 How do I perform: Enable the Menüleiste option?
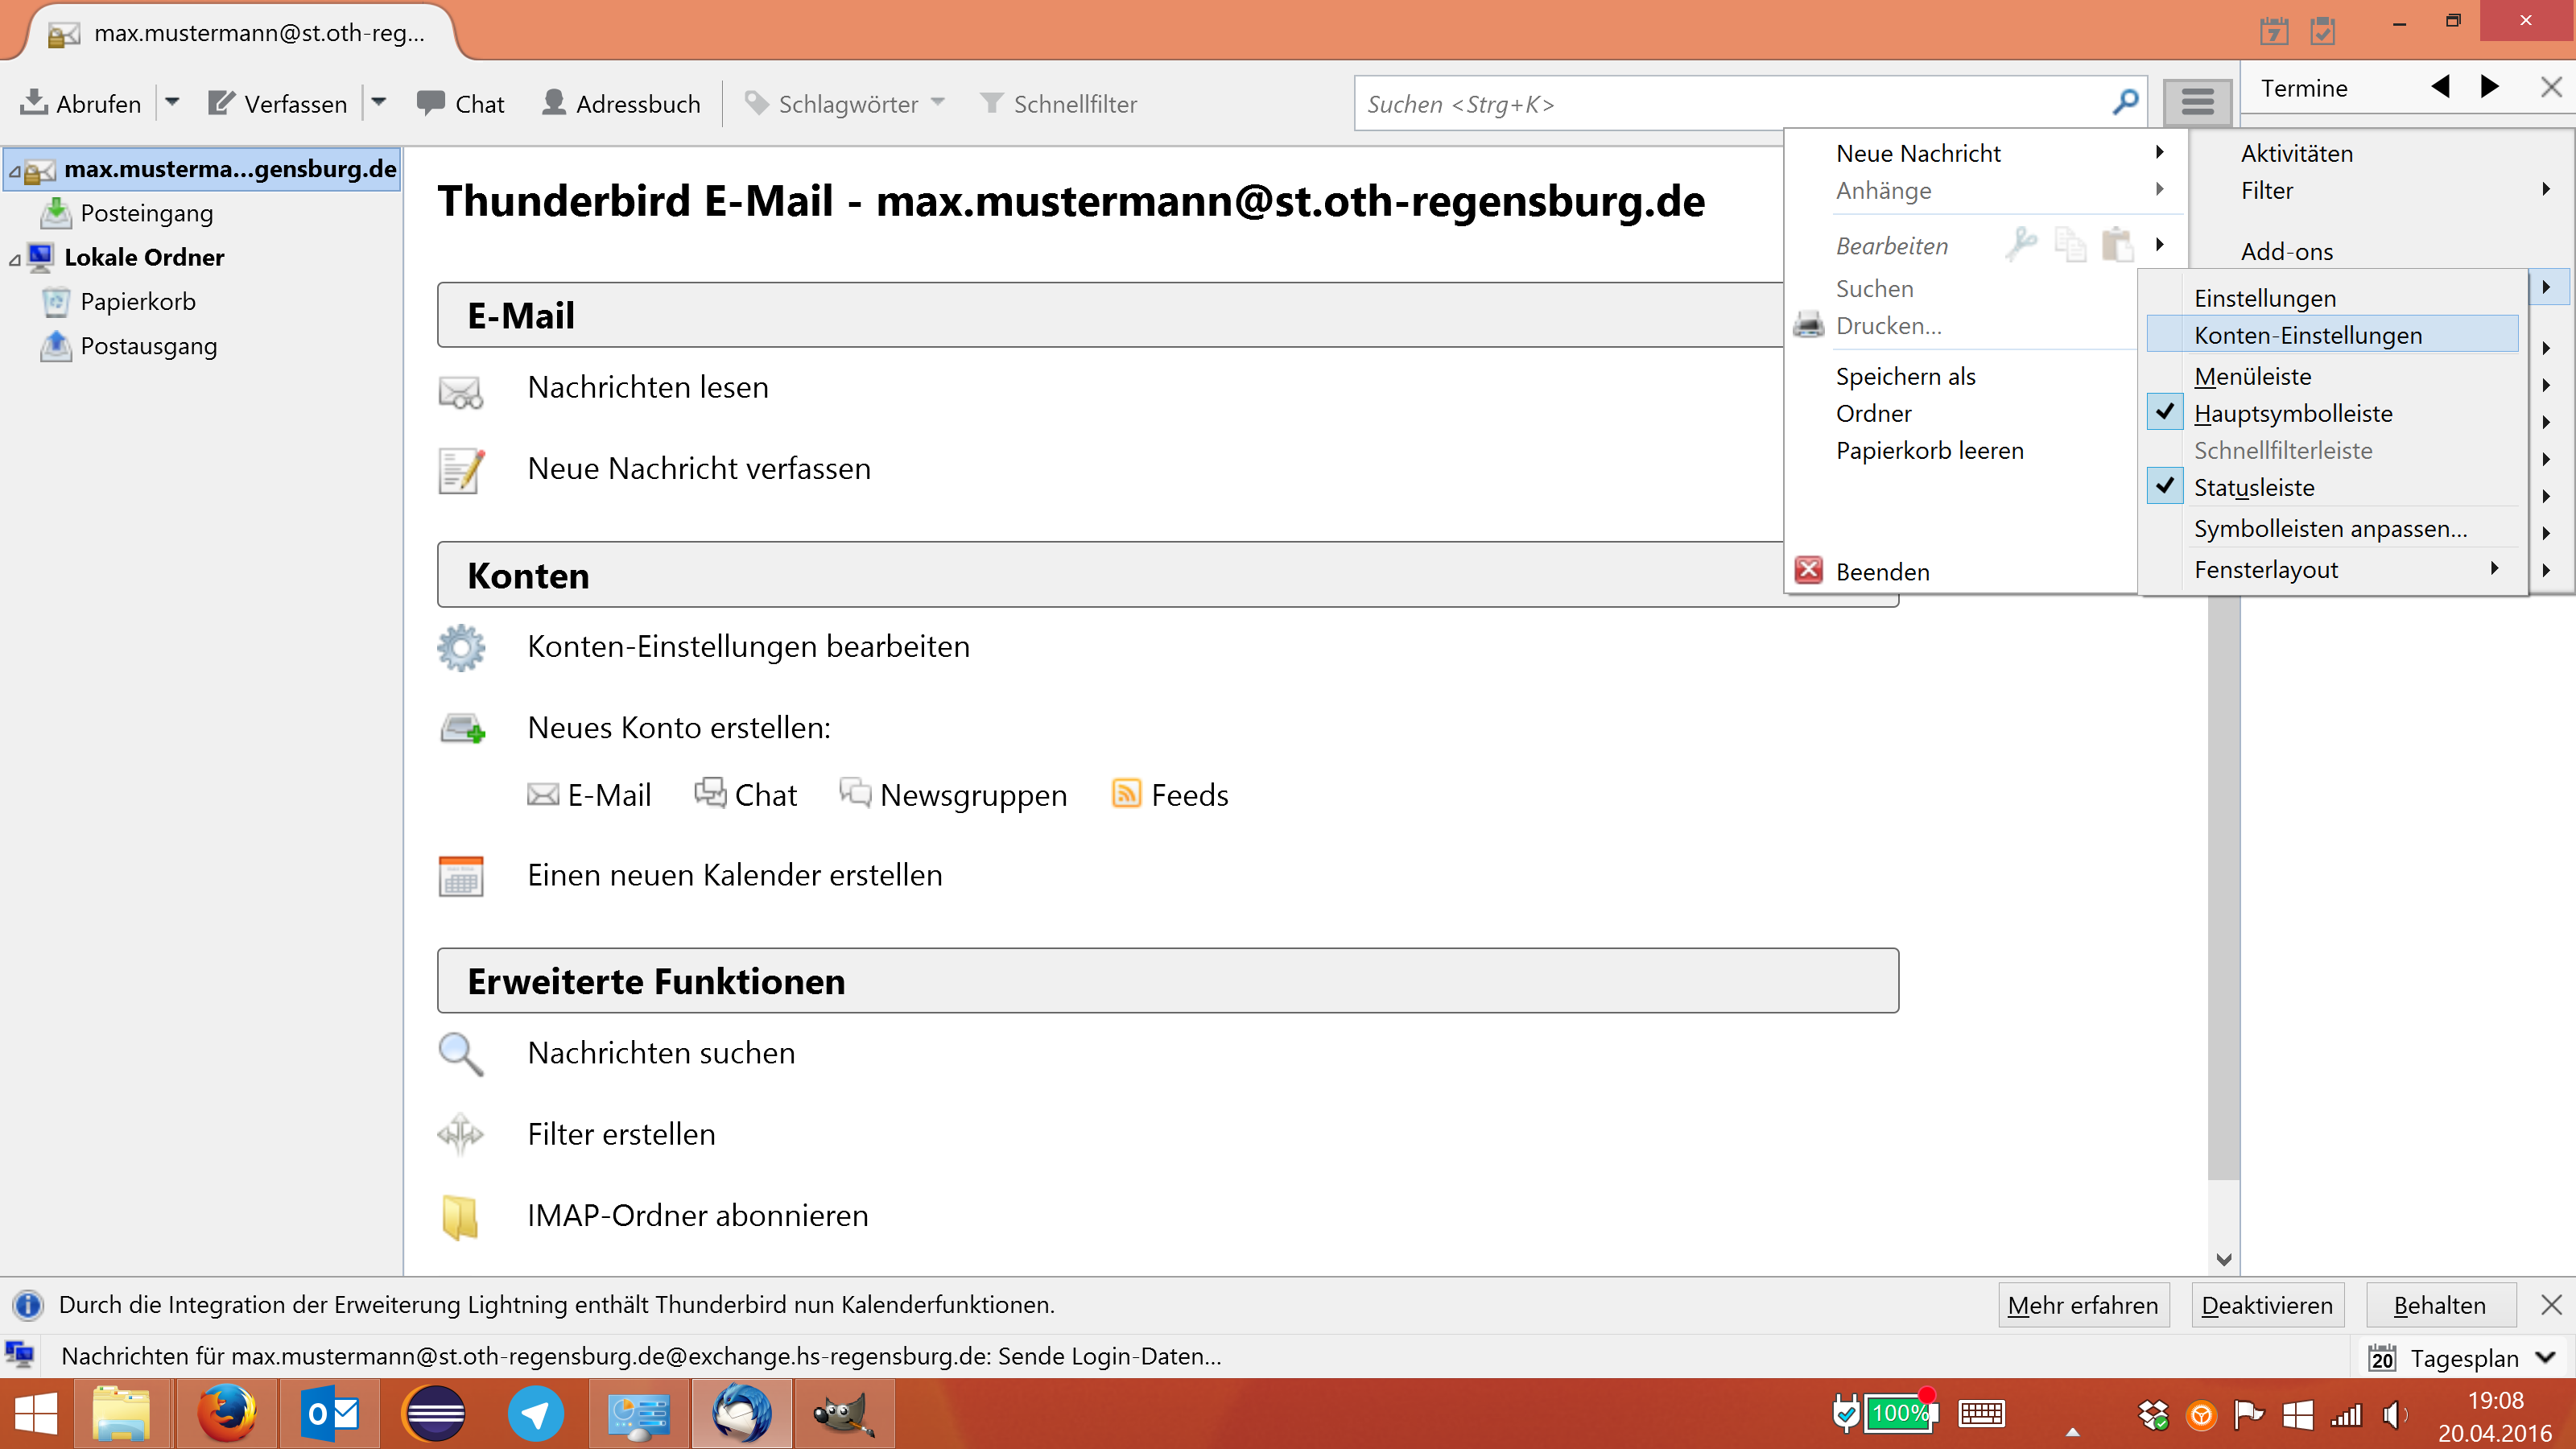(x=2252, y=376)
